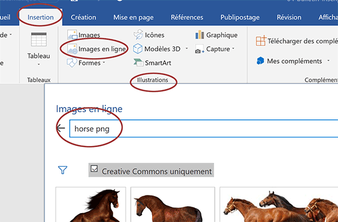338x222 pixels.
Task: Open the Révision tab
Action: pos(289,17)
